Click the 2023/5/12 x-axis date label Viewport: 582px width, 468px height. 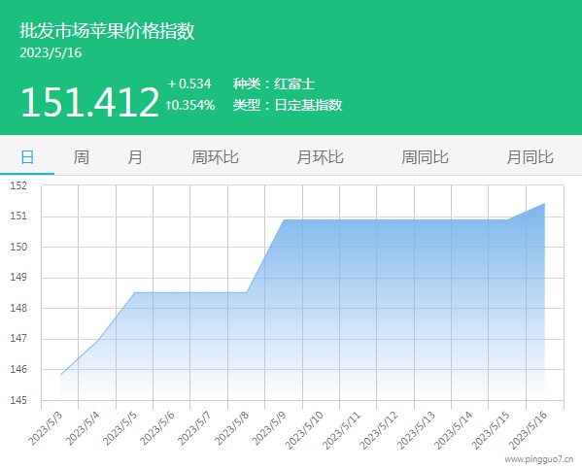(x=379, y=430)
